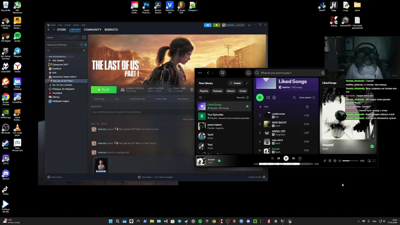This screenshot has width=400, height=225.
Task: Search within the Liked Songs playlist
Action: click(x=294, y=97)
